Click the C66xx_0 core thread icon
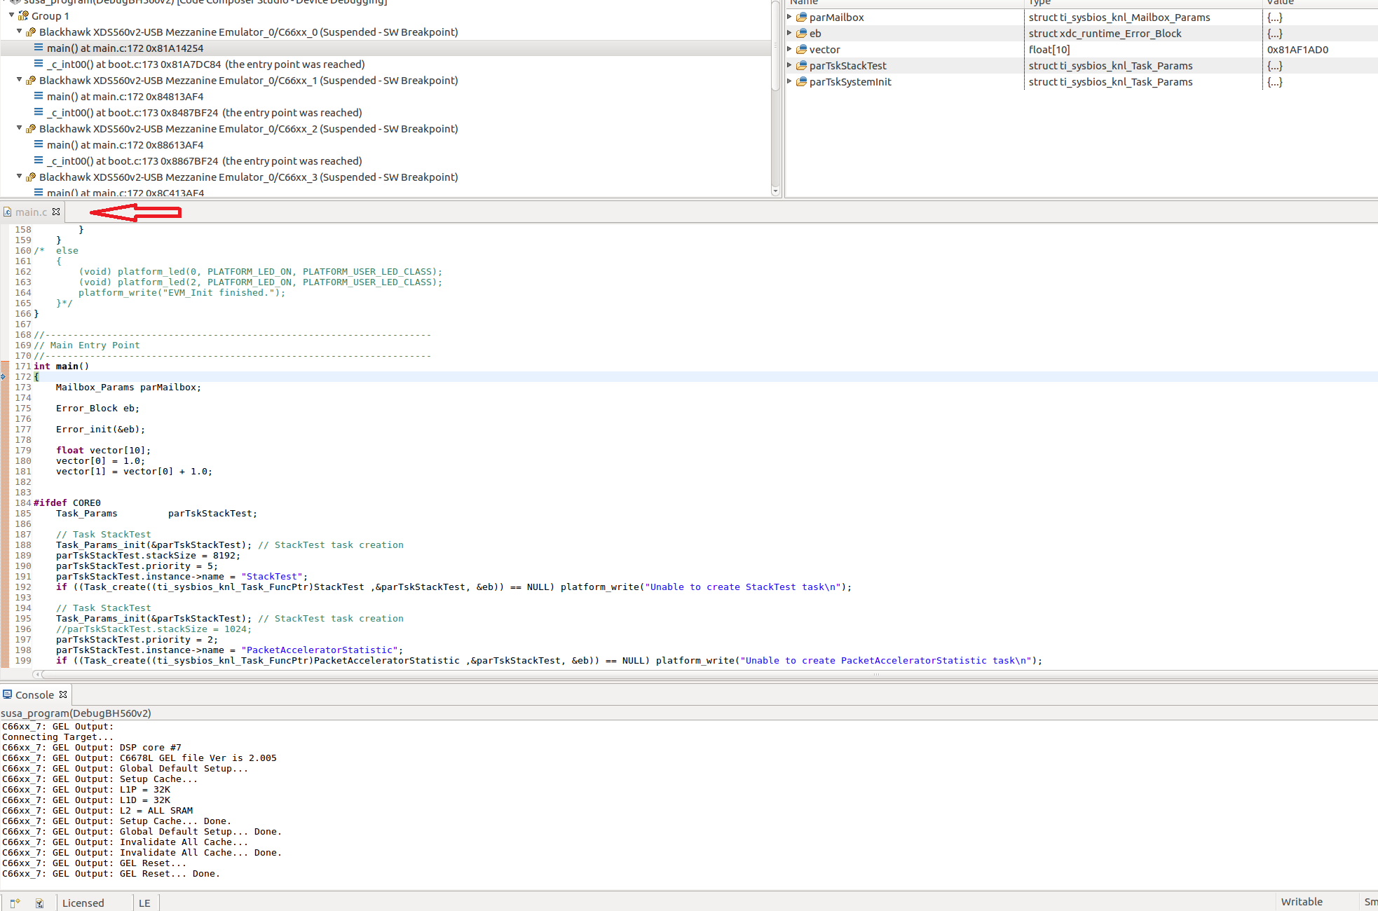The image size is (1378, 911). (x=31, y=32)
